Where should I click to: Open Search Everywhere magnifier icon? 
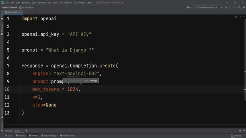(x=239, y=7)
